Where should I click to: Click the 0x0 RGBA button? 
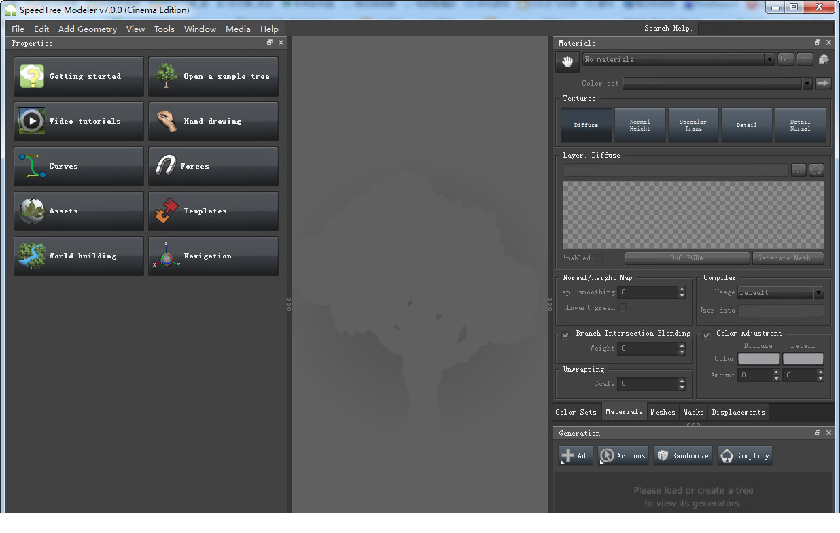687,258
